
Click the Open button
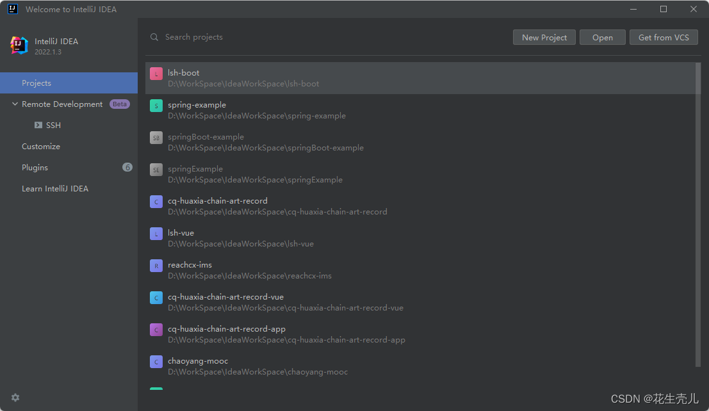(603, 38)
